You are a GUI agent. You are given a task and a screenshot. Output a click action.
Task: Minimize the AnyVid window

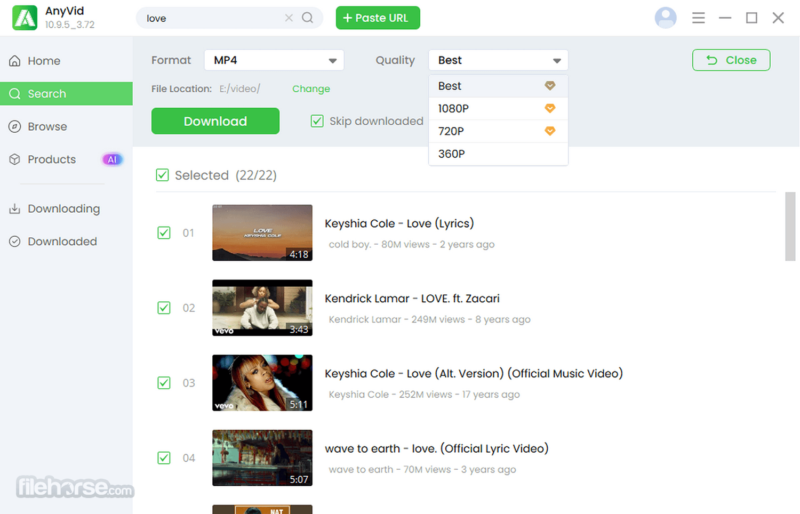725,18
